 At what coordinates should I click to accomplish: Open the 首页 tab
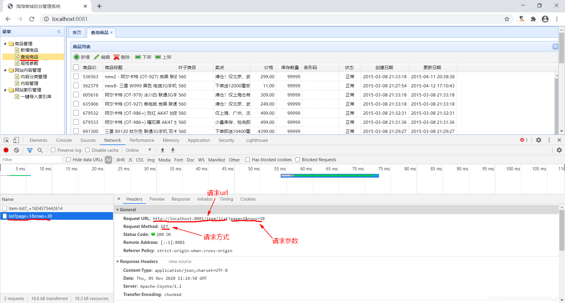pos(77,32)
